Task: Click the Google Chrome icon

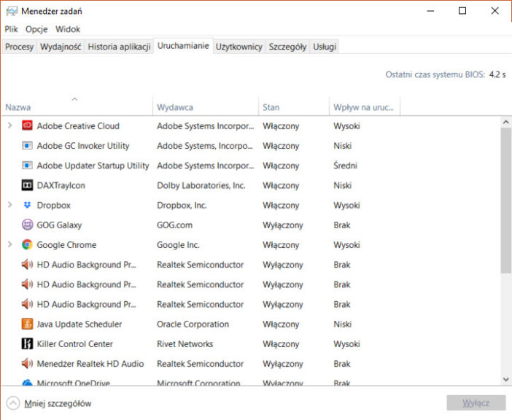Action: pyautogui.click(x=27, y=245)
